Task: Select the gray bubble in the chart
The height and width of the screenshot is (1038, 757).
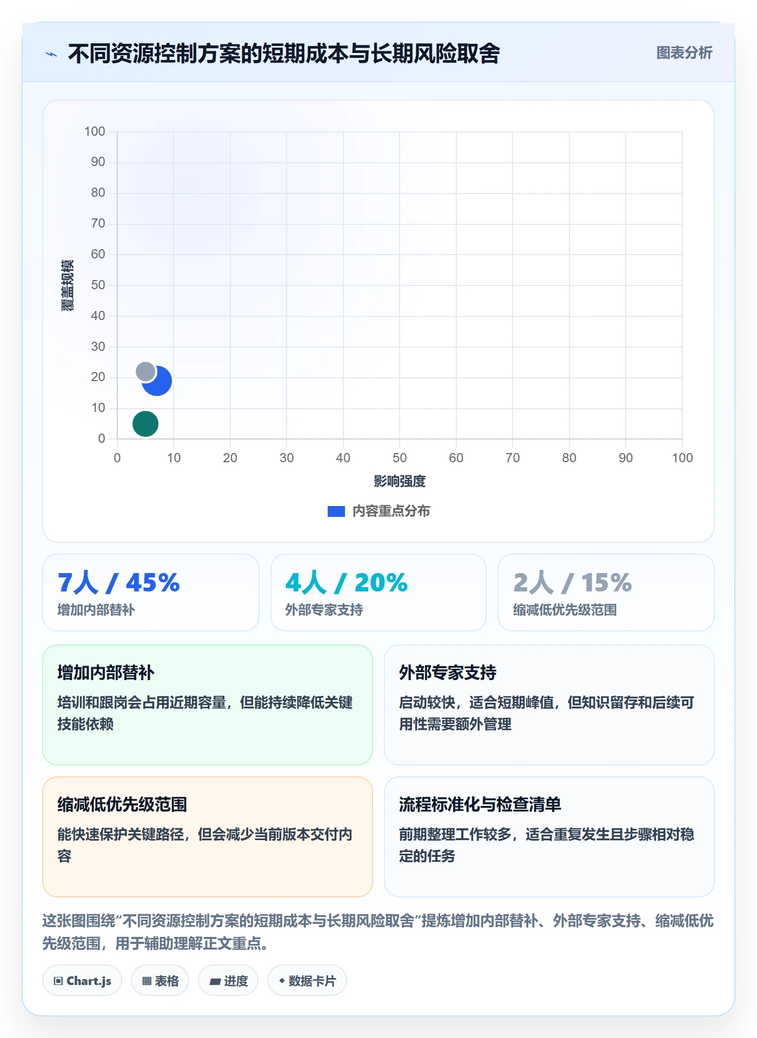Action: pos(145,371)
